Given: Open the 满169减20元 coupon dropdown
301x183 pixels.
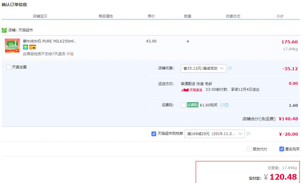Looking at the screenshot, I should point(214,134).
